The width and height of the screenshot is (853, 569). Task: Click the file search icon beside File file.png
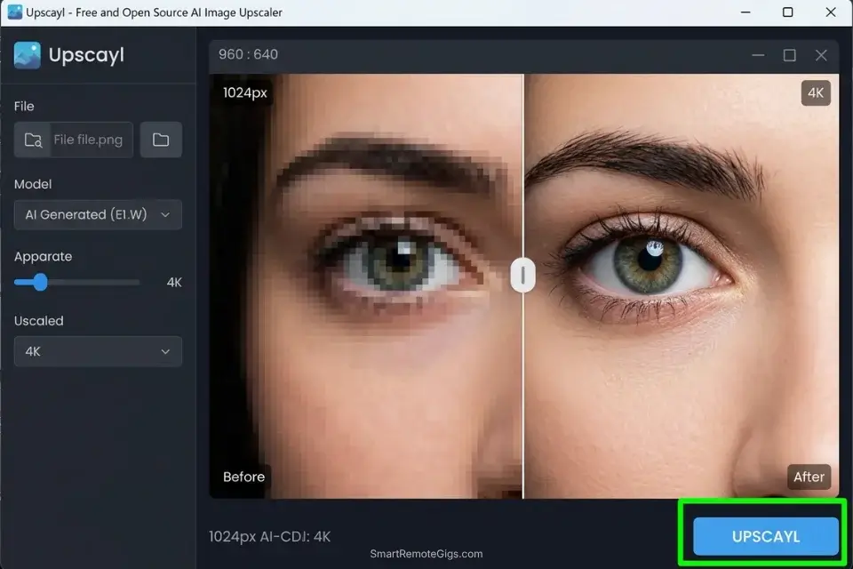33,140
